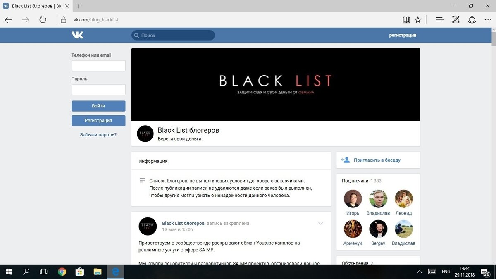496x279 pixels.
Task: Click the page scrollbar up arrow
Action: pos(494,31)
